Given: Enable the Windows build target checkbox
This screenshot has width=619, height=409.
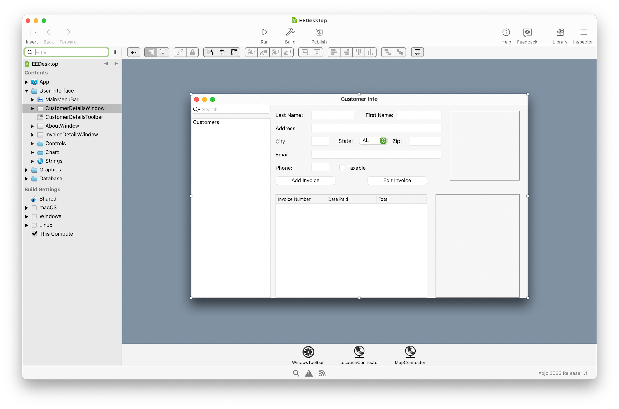Looking at the screenshot, I should coord(35,216).
